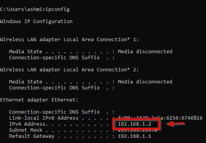Click the 255.255.255.0 subnet mask value
Image resolution: width=206 pixels, height=143 pixels.
coord(138,131)
